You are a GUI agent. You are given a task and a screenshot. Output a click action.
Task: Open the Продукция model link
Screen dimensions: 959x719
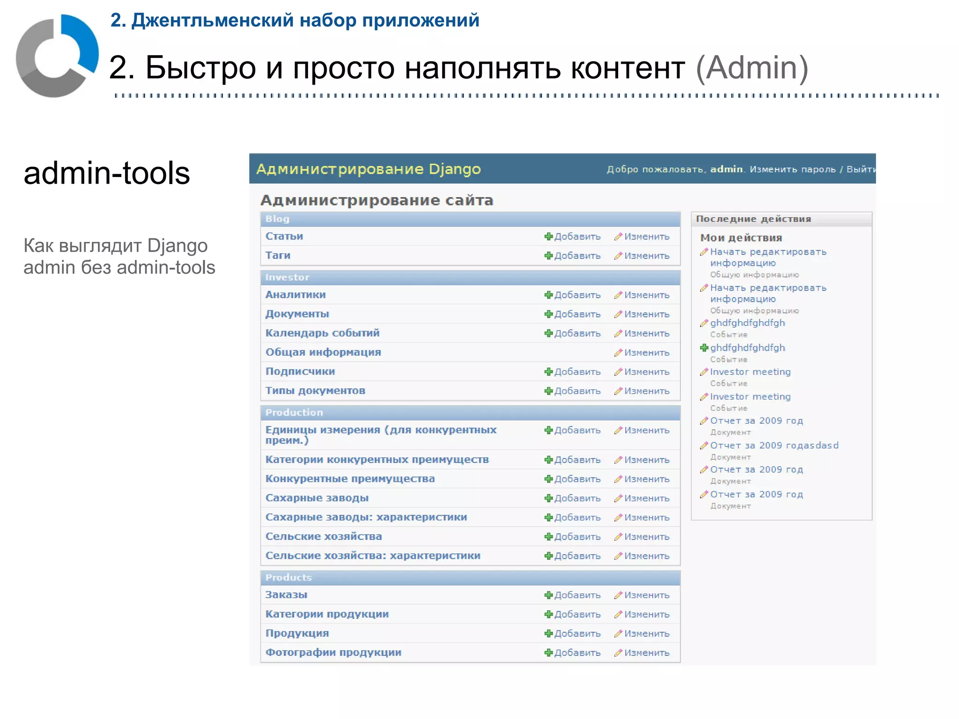tap(297, 633)
